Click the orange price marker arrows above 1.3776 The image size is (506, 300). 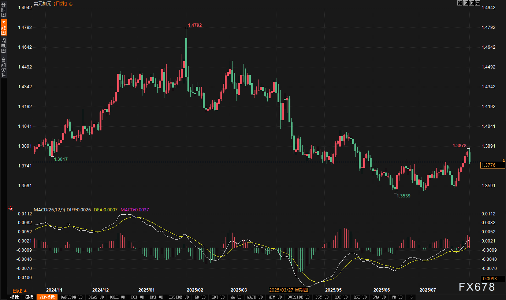[504, 160]
